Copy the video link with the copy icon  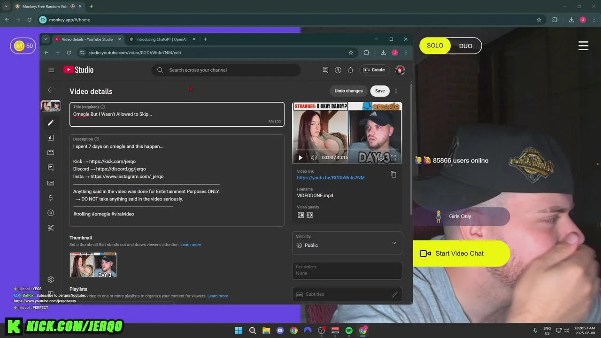point(393,174)
